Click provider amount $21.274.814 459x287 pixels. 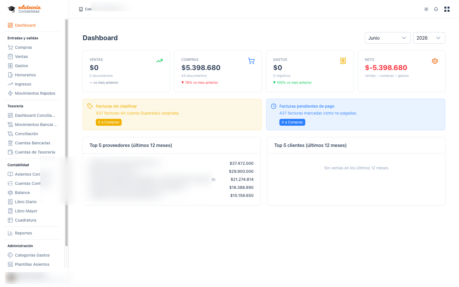(242, 179)
